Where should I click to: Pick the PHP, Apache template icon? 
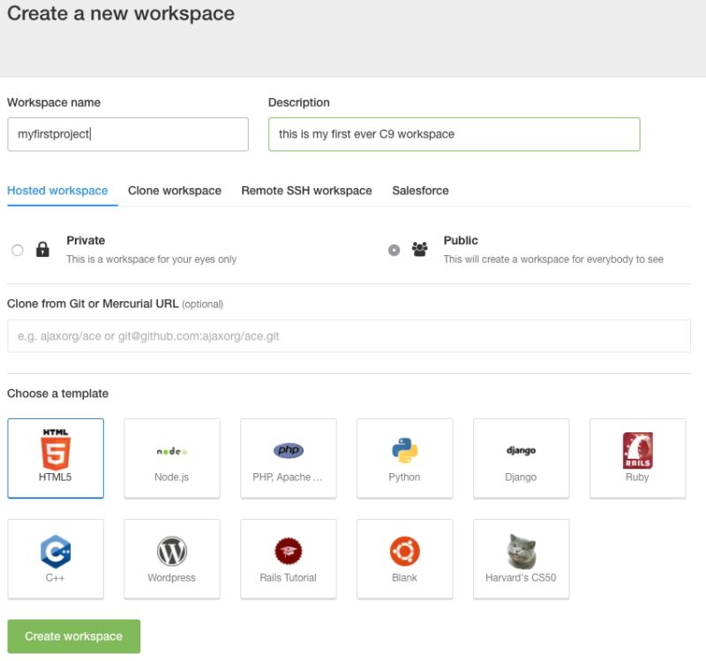click(x=289, y=450)
